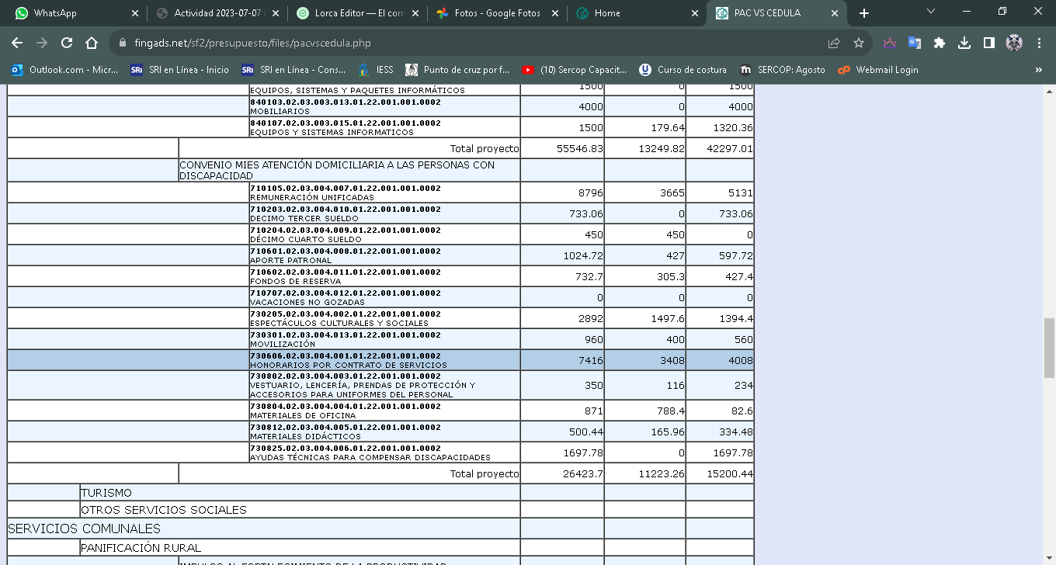Click the back navigation arrow
This screenshot has height=565, width=1056.
point(17,43)
